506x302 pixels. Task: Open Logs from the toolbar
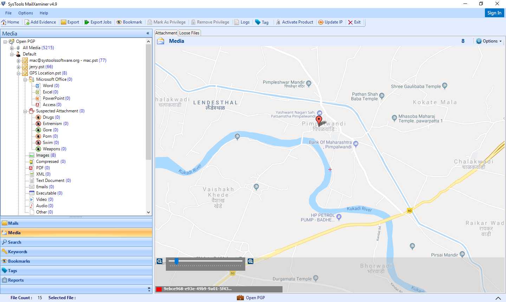pyautogui.click(x=242, y=22)
